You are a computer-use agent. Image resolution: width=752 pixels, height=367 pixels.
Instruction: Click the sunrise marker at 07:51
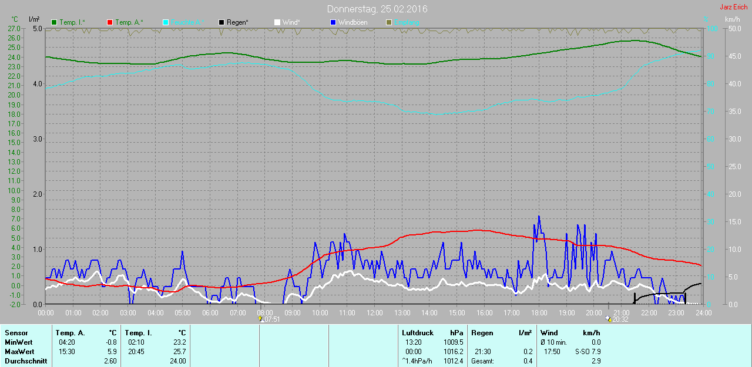(260, 319)
